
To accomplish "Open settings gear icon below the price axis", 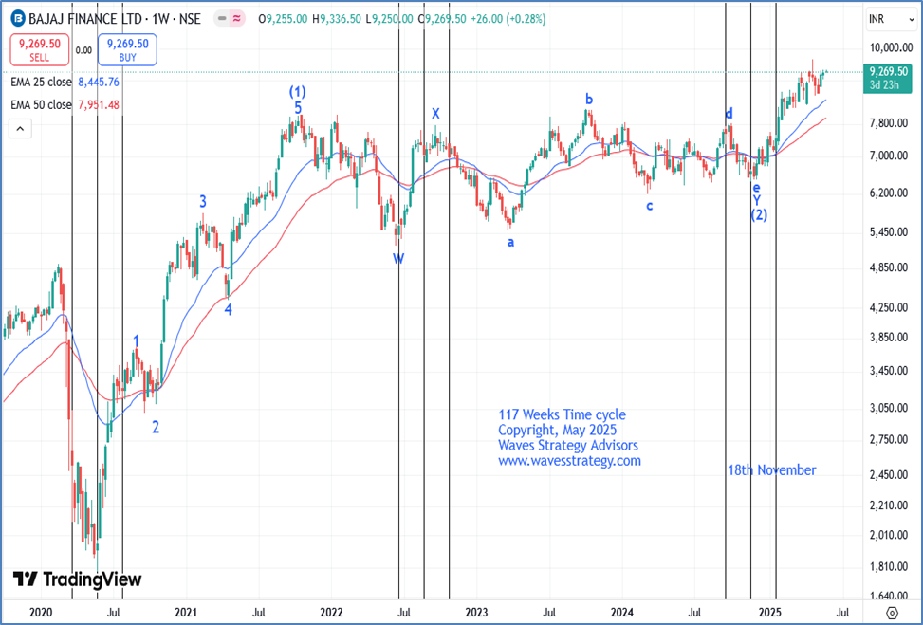I will pos(892,613).
